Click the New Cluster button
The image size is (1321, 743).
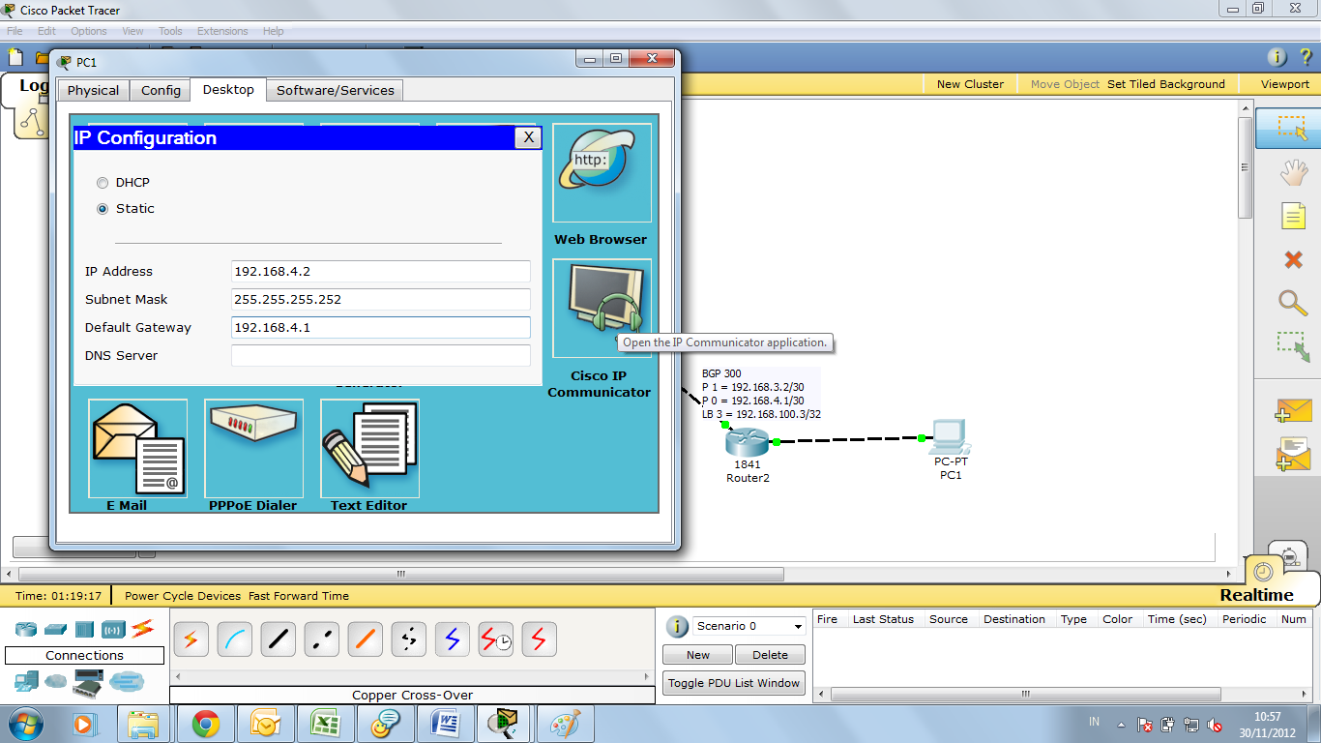point(970,84)
